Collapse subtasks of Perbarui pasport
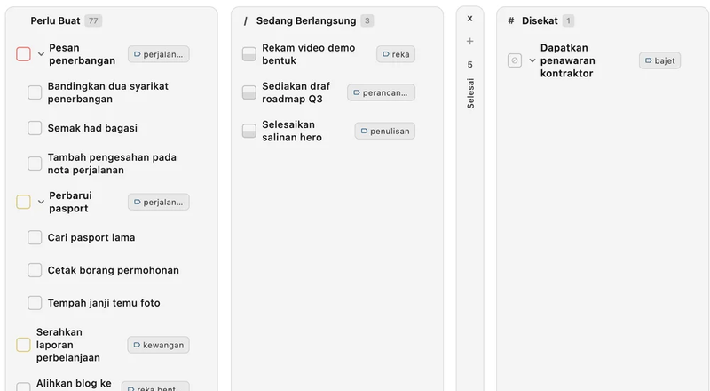 [41, 202]
